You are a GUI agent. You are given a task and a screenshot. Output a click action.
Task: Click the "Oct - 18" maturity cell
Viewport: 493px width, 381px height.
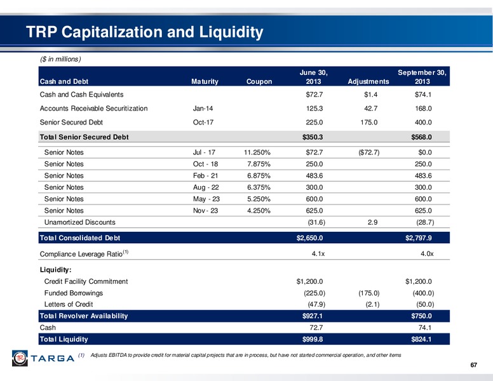click(x=205, y=164)
